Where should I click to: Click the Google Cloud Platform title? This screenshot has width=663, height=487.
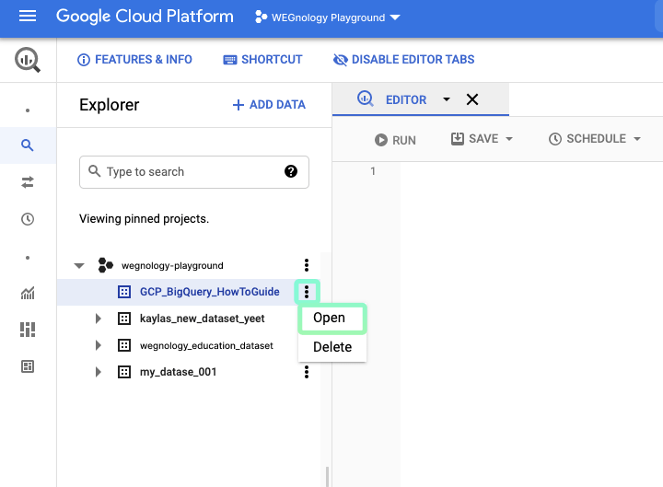tap(145, 17)
